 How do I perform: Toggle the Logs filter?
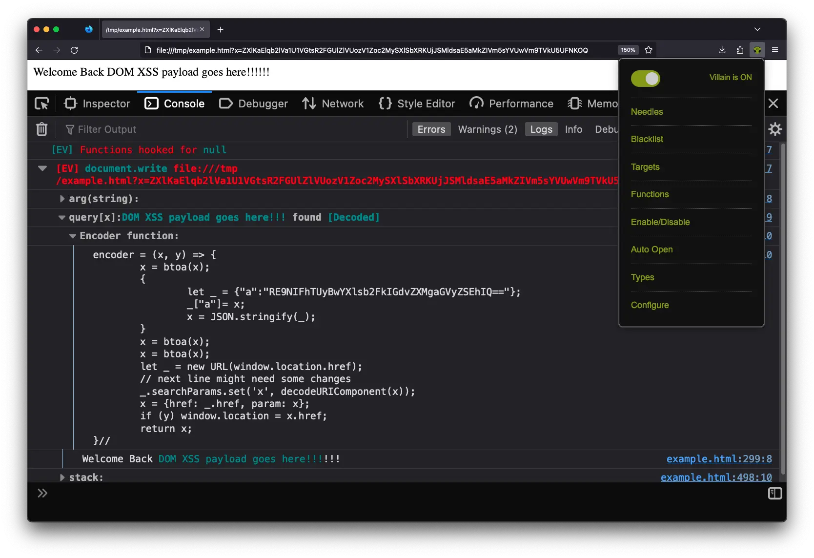pyautogui.click(x=541, y=129)
